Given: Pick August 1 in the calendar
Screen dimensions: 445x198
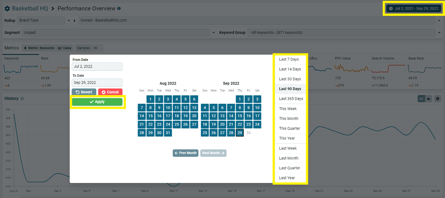Looking at the screenshot, I should [150, 99].
